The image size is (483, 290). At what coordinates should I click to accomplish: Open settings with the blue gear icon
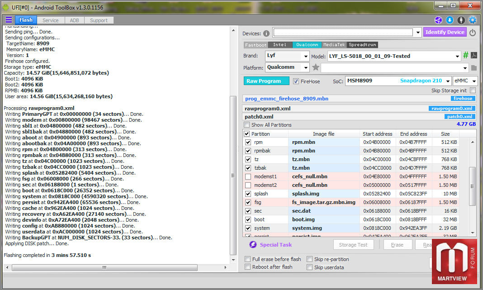[473, 20]
